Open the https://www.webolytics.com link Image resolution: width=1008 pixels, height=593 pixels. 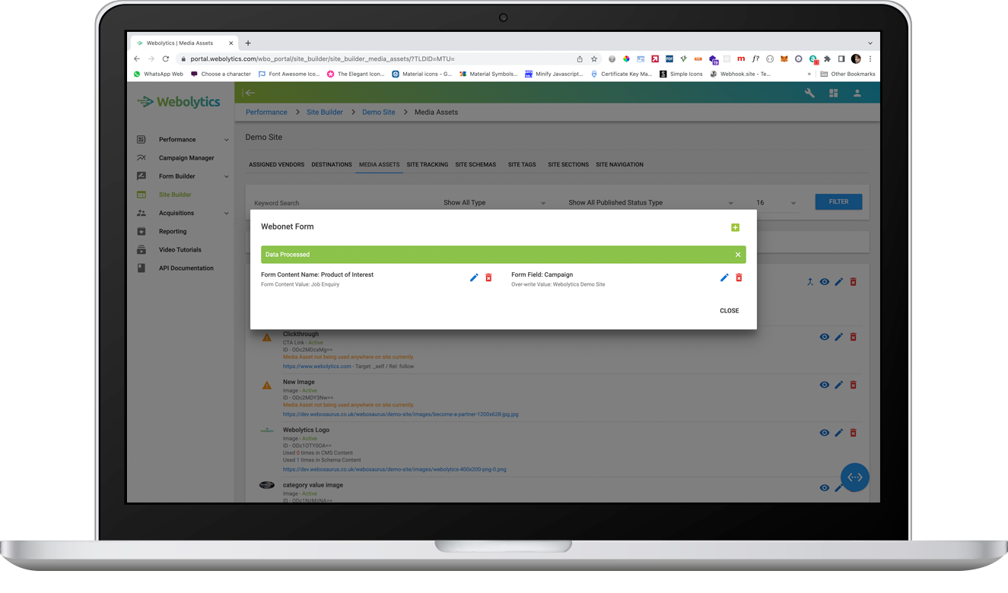[317, 366]
